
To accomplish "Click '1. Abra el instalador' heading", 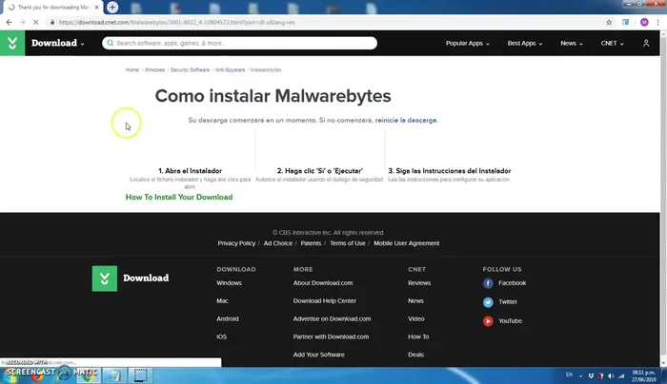I will [x=190, y=171].
